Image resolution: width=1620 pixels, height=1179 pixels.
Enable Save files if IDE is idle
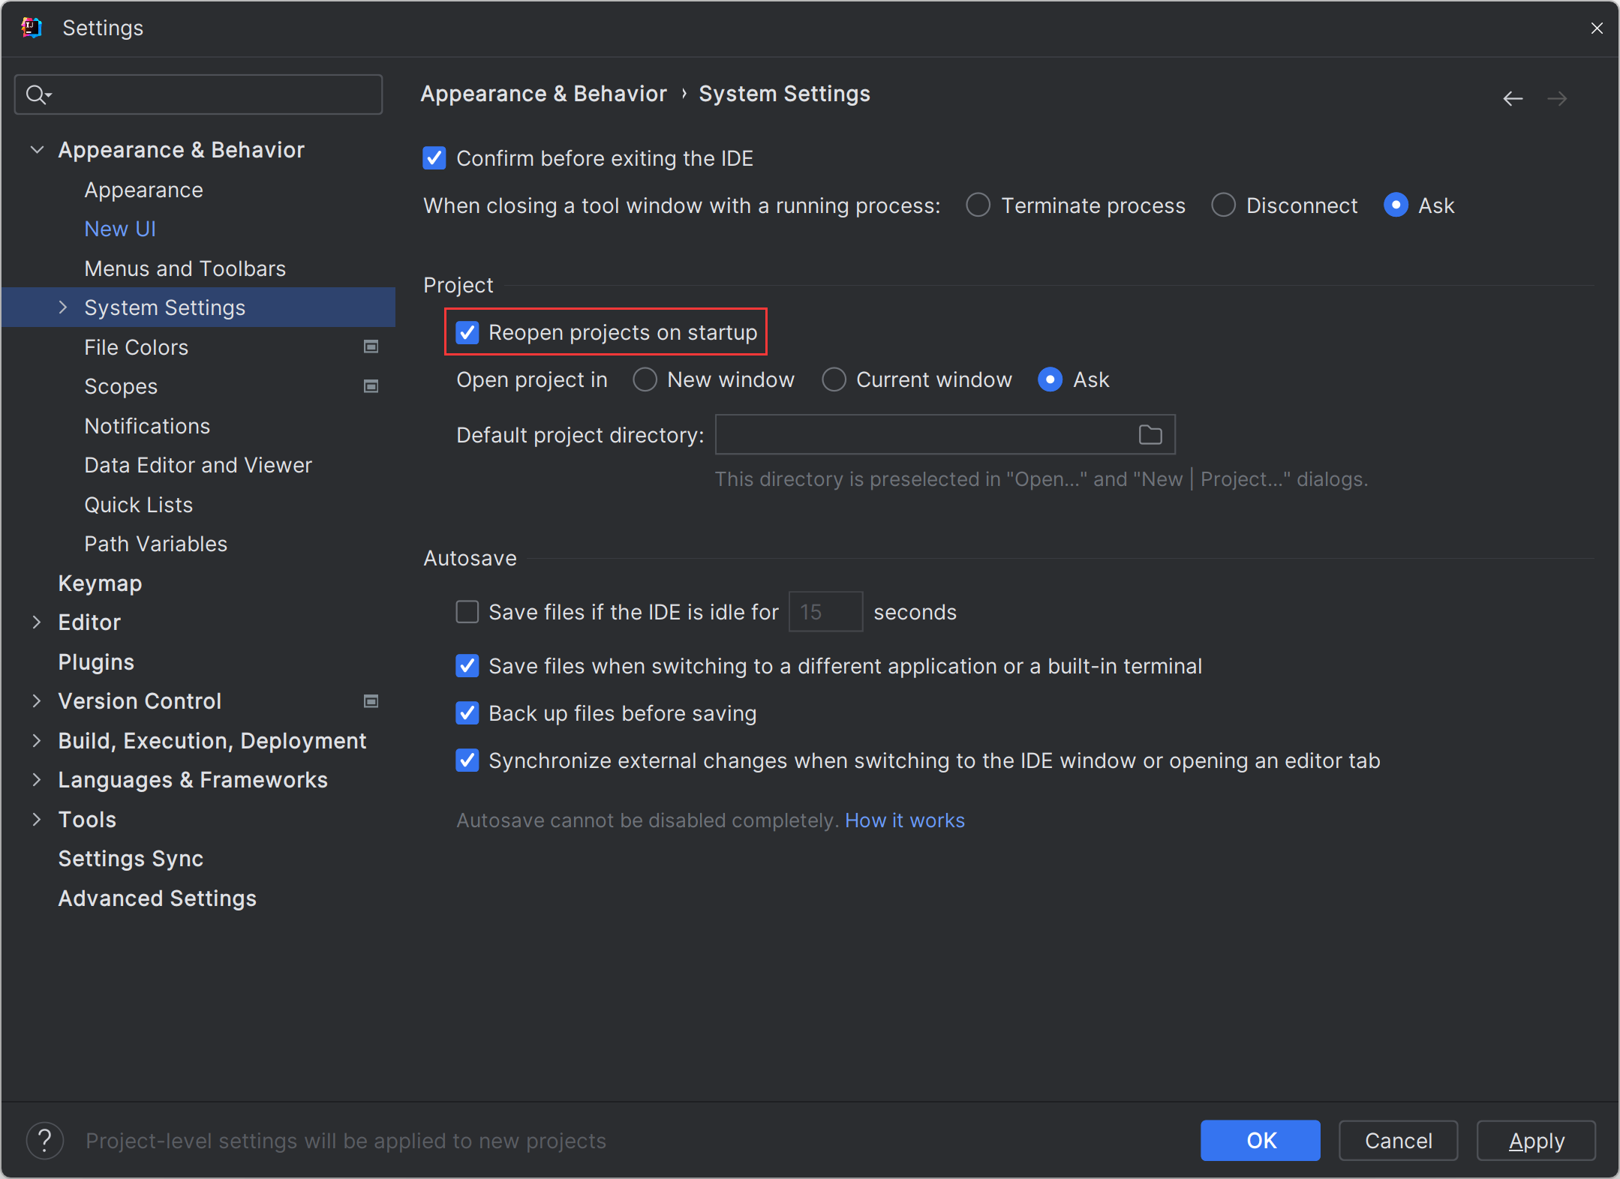pyautogui.click(x=467, y=612)
